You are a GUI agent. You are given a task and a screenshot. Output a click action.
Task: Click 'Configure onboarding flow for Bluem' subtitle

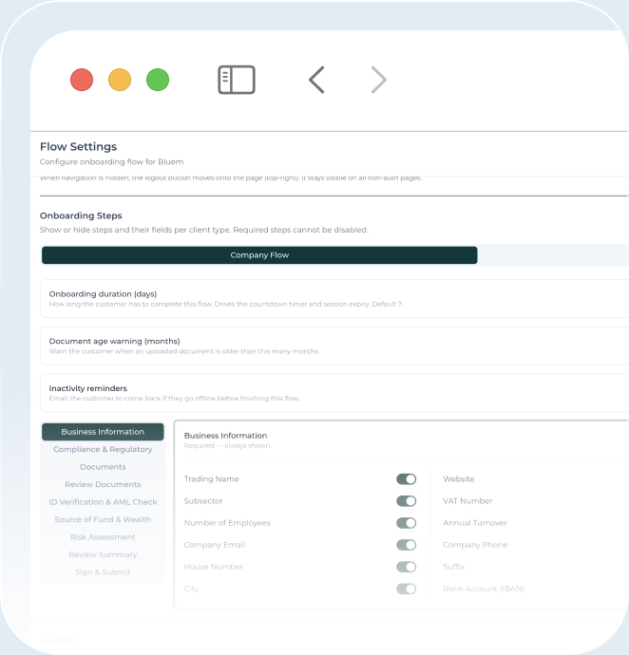112,161
